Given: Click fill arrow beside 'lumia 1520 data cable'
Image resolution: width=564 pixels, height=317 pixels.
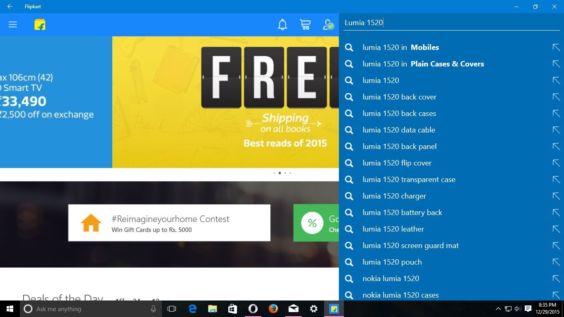Looking at the screenshot, I should pyautogui.click(x=556, y=130).
